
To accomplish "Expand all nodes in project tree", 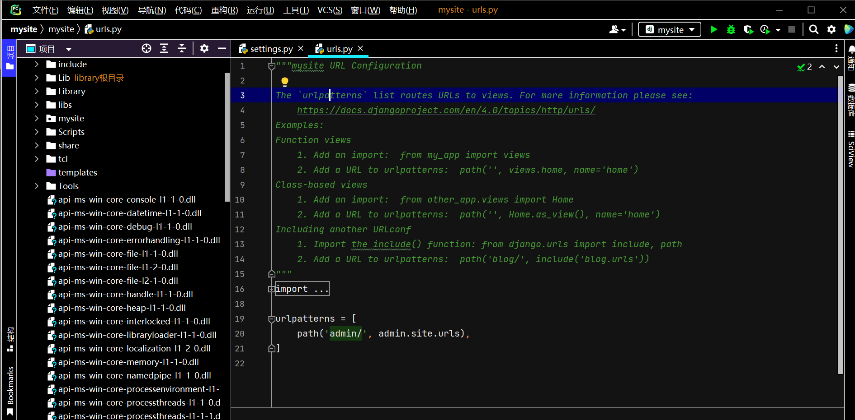I will click(x=164, y=49).
